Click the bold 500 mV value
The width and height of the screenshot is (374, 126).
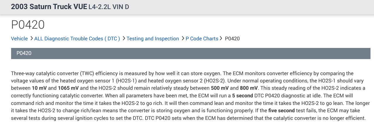(x=220, y=88)
